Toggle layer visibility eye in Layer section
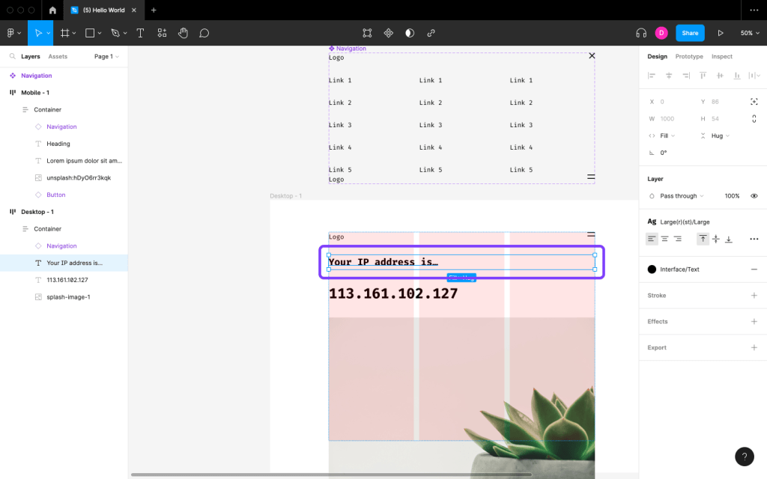The image size is (767, 479). (755, 195)
